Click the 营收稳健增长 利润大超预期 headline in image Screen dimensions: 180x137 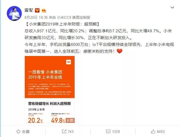coord(49,104)
